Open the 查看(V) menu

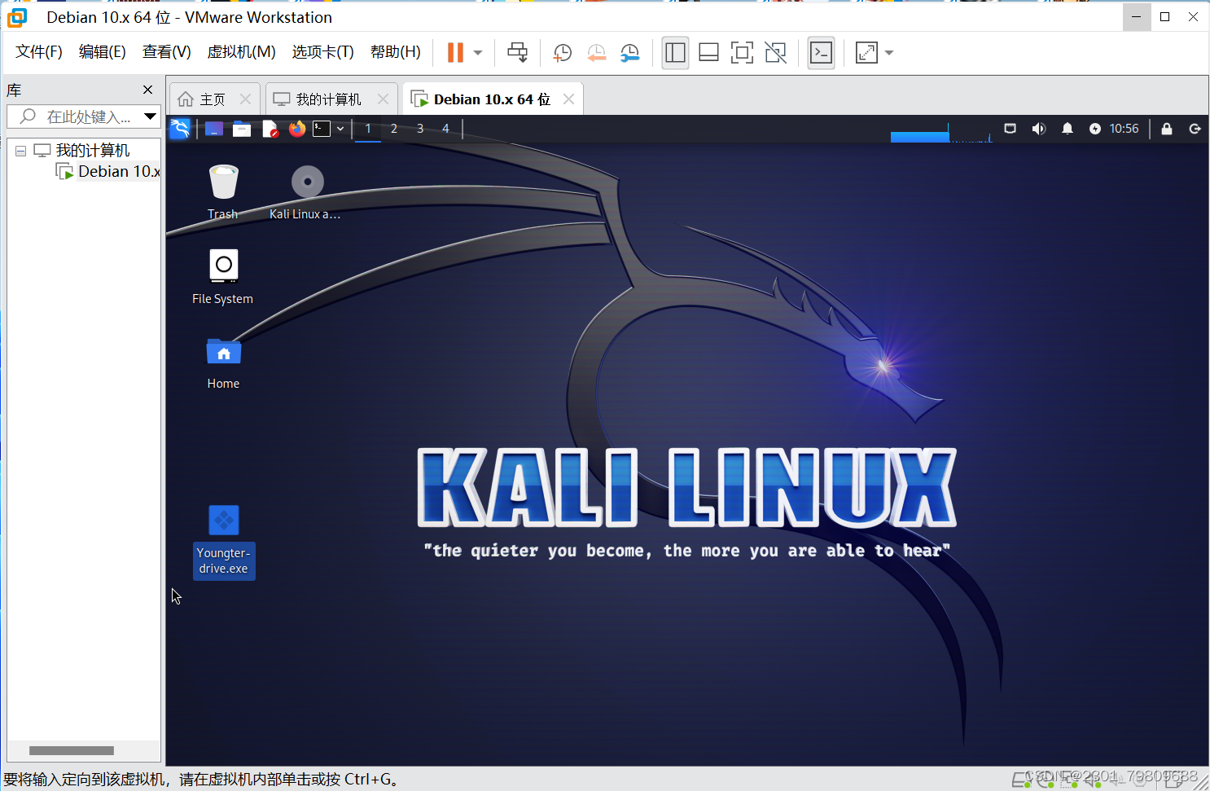pos(167,52)
